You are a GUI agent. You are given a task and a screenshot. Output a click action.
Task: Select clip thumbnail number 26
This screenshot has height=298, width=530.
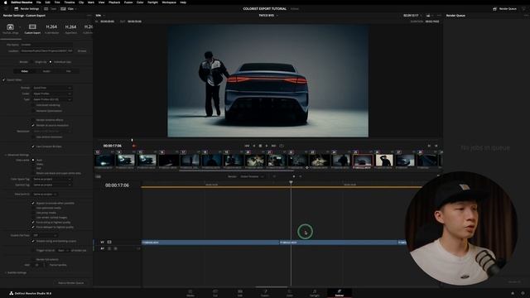coord(384,161)
